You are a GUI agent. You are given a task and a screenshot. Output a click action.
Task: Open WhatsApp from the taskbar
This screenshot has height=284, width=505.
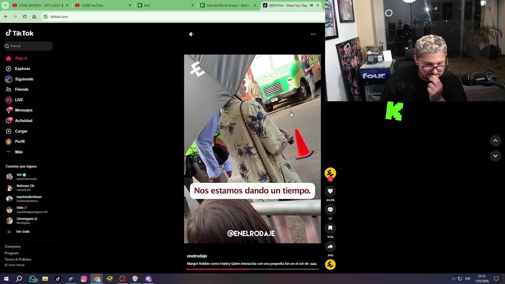pyautogui.click(x=32, y=279)
